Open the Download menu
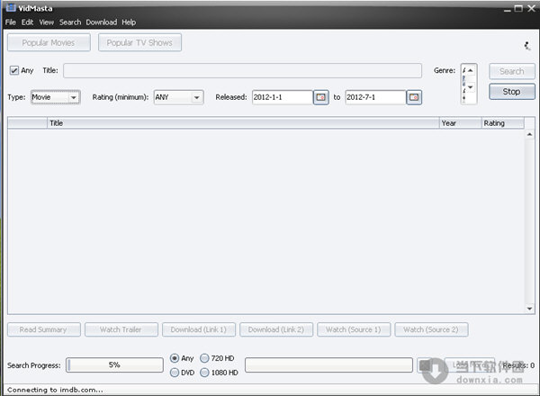Image resolution: width=540 pixels, height=396 pixels. [101, 22]
